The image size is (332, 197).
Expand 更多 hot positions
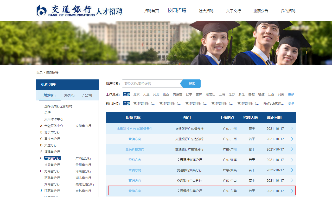point(291,104)
